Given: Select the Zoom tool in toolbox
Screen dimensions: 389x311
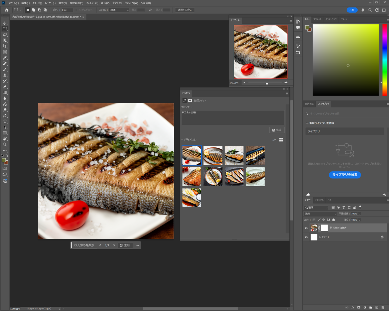Looking at the screenshot, I should click(x=5, y=144).
